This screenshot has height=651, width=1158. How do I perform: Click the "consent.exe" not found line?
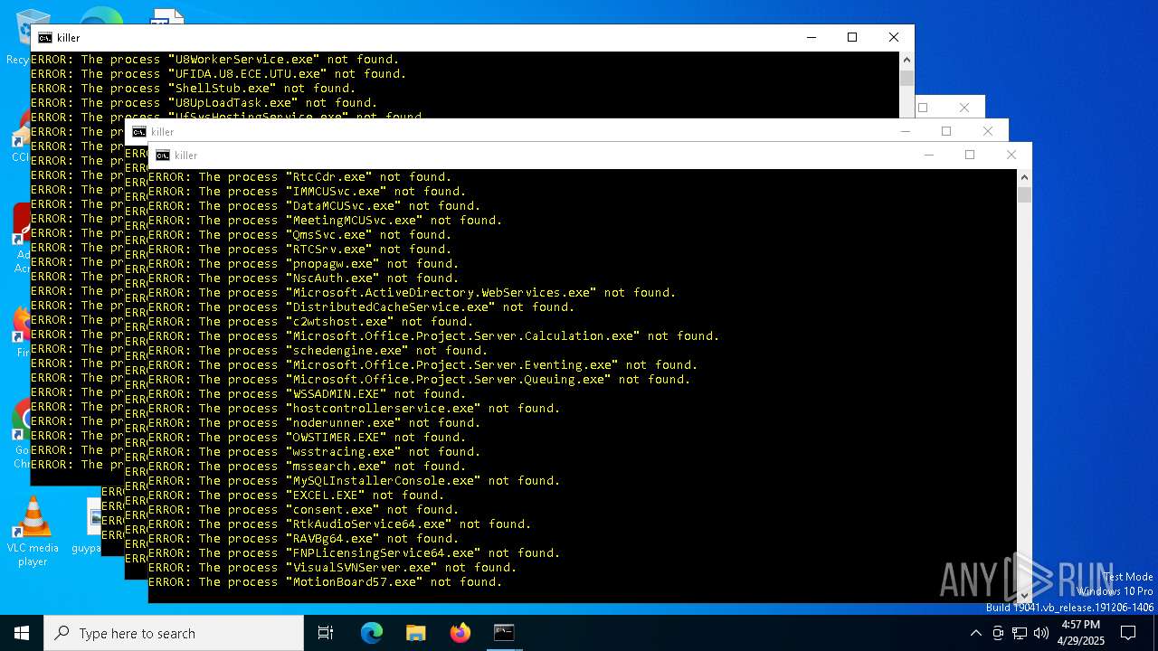tap(304, 510)
